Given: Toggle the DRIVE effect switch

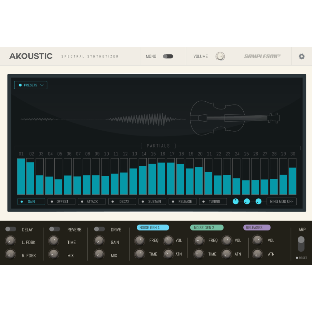Looking at the screenshot, I should [x=99, y=229].
